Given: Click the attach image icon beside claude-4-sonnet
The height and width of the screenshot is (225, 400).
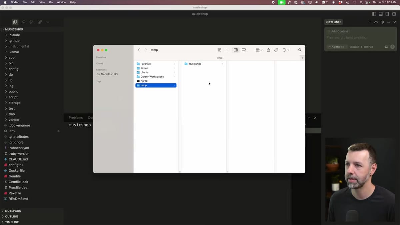Looking at the screenshot, I should [x=386, y=47].
